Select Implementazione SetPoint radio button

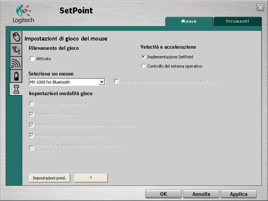pos(143,57)
